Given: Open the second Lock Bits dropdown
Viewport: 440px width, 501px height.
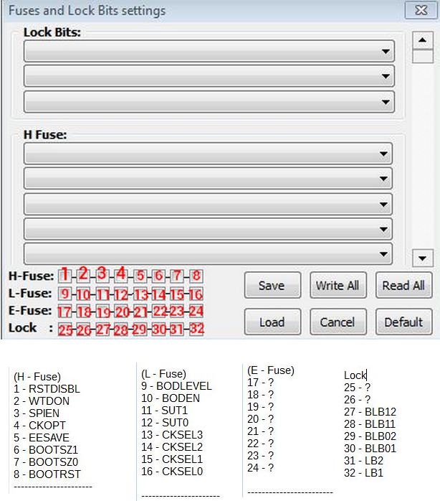Looking at the screenshot, I should pos(209,76).
